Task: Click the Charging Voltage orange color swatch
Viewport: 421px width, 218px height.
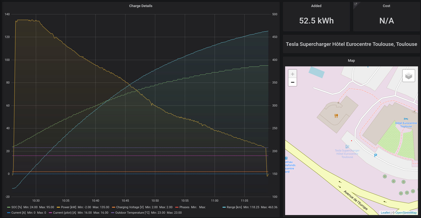Action: pos(113,207)
